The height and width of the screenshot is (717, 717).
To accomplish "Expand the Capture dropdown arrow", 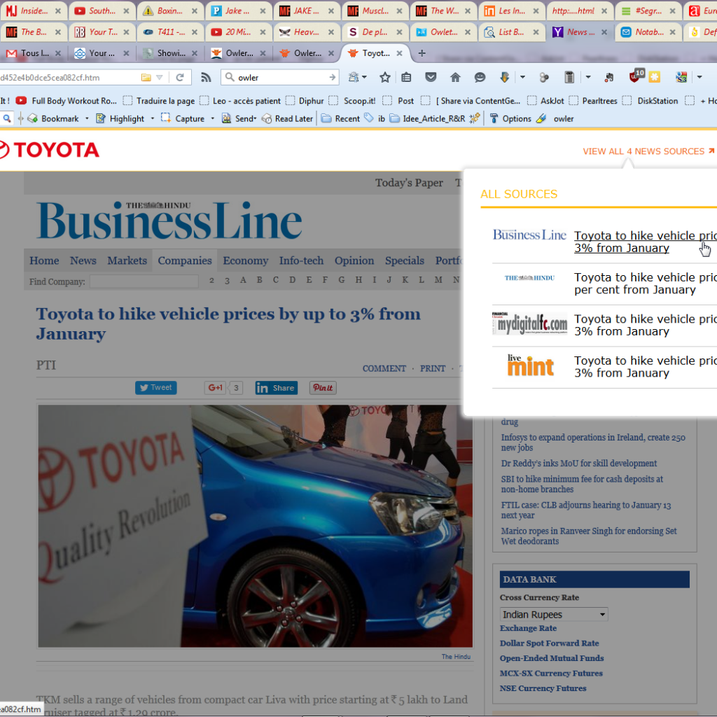I will pyautogui.click(x=213, y=118).
